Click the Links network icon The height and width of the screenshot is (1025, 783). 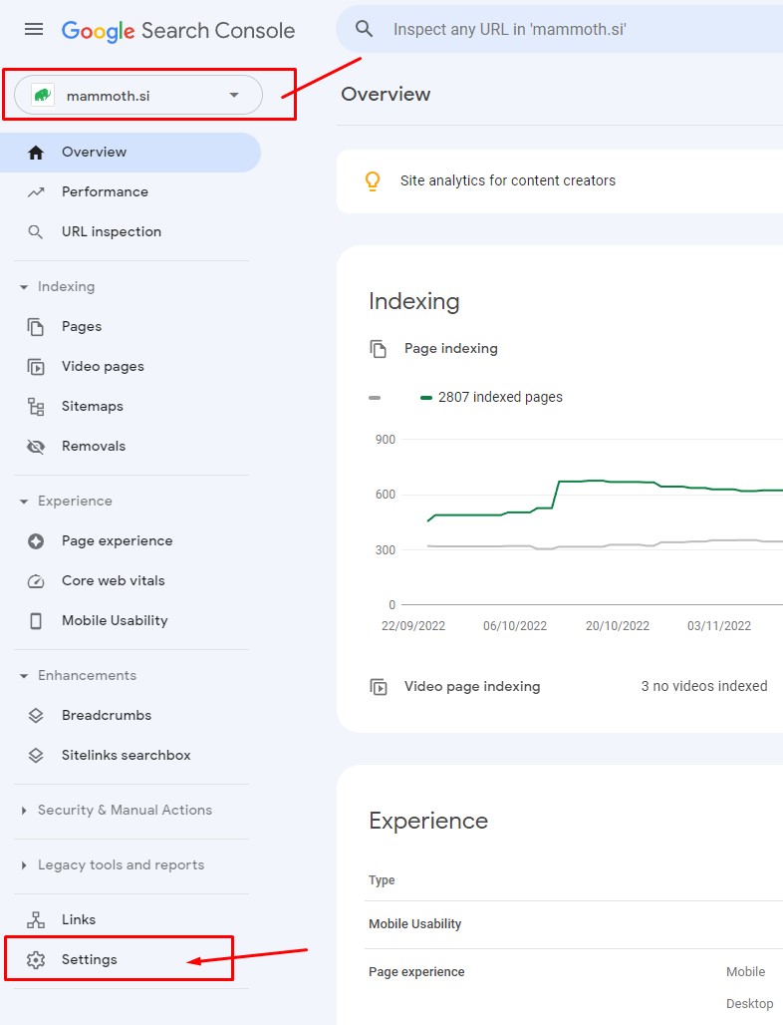tap(36, 919)
